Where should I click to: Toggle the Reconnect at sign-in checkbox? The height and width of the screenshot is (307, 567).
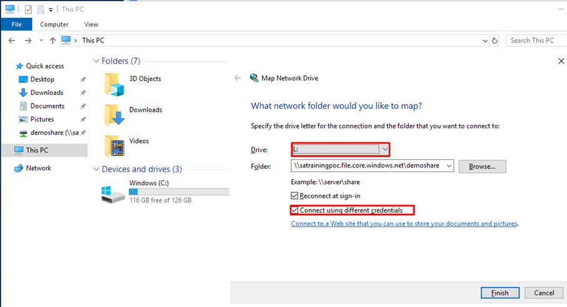click(x=294, y=196)
